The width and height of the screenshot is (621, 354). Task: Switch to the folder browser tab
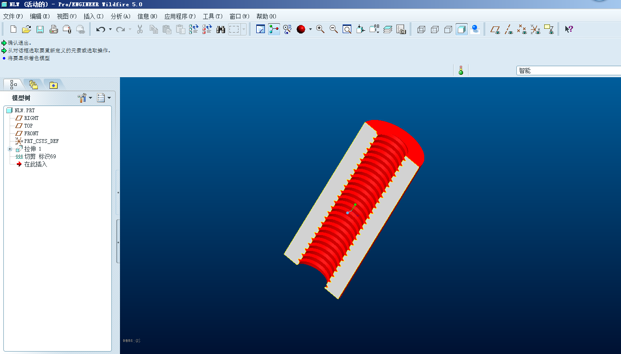33,85
